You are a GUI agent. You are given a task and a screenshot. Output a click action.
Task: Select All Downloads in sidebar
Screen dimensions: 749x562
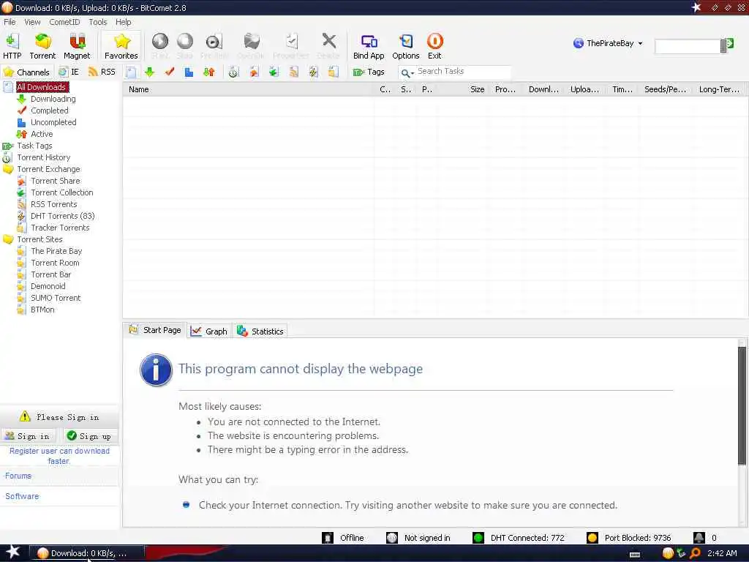[x=41, y=87]
